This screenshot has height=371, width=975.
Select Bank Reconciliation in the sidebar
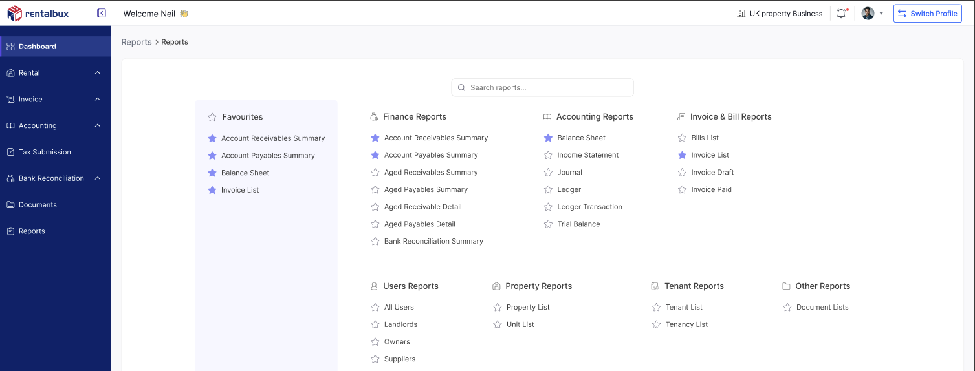click(51, 178)
